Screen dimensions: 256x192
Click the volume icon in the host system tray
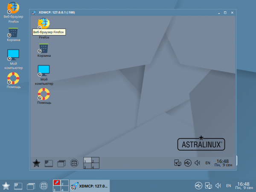click(x=218, y=186)
